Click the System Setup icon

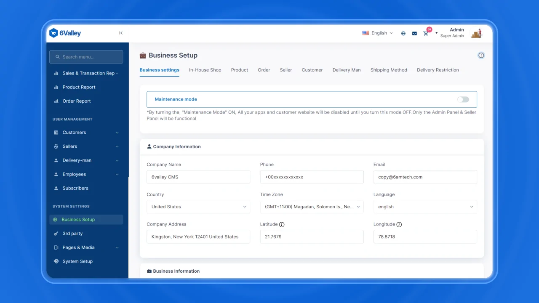point(56,261)
